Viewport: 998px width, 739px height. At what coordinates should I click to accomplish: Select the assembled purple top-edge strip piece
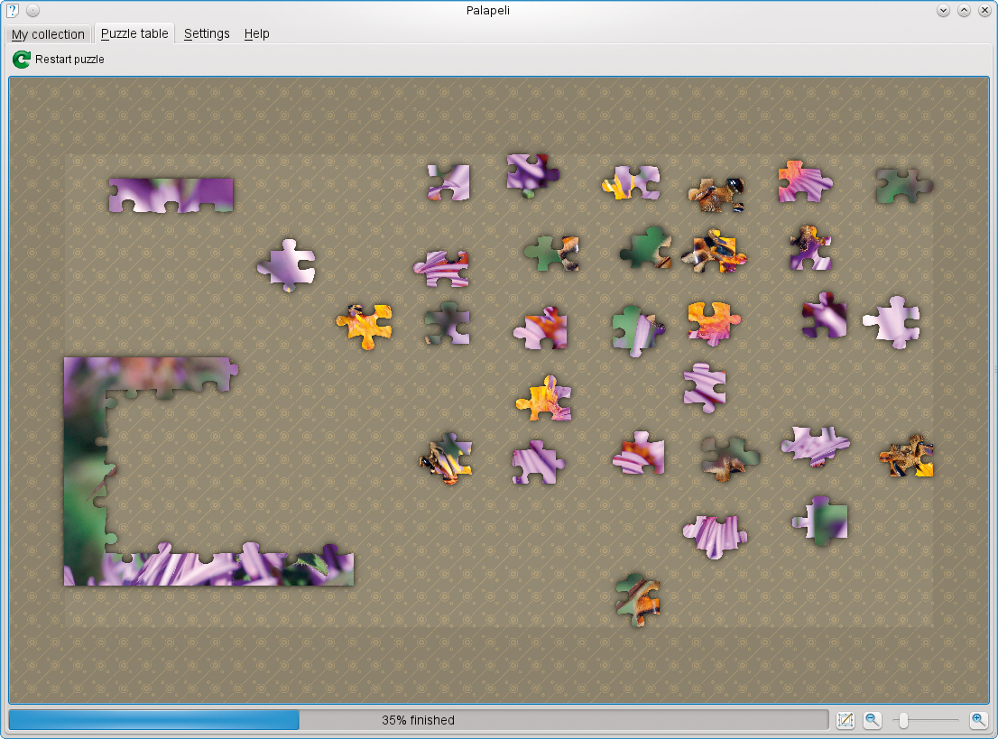(171, 195)
